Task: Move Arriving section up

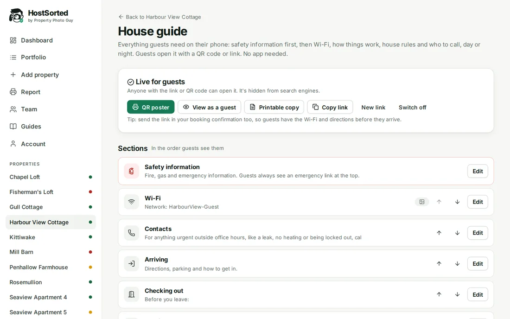Action: point(439,264)
